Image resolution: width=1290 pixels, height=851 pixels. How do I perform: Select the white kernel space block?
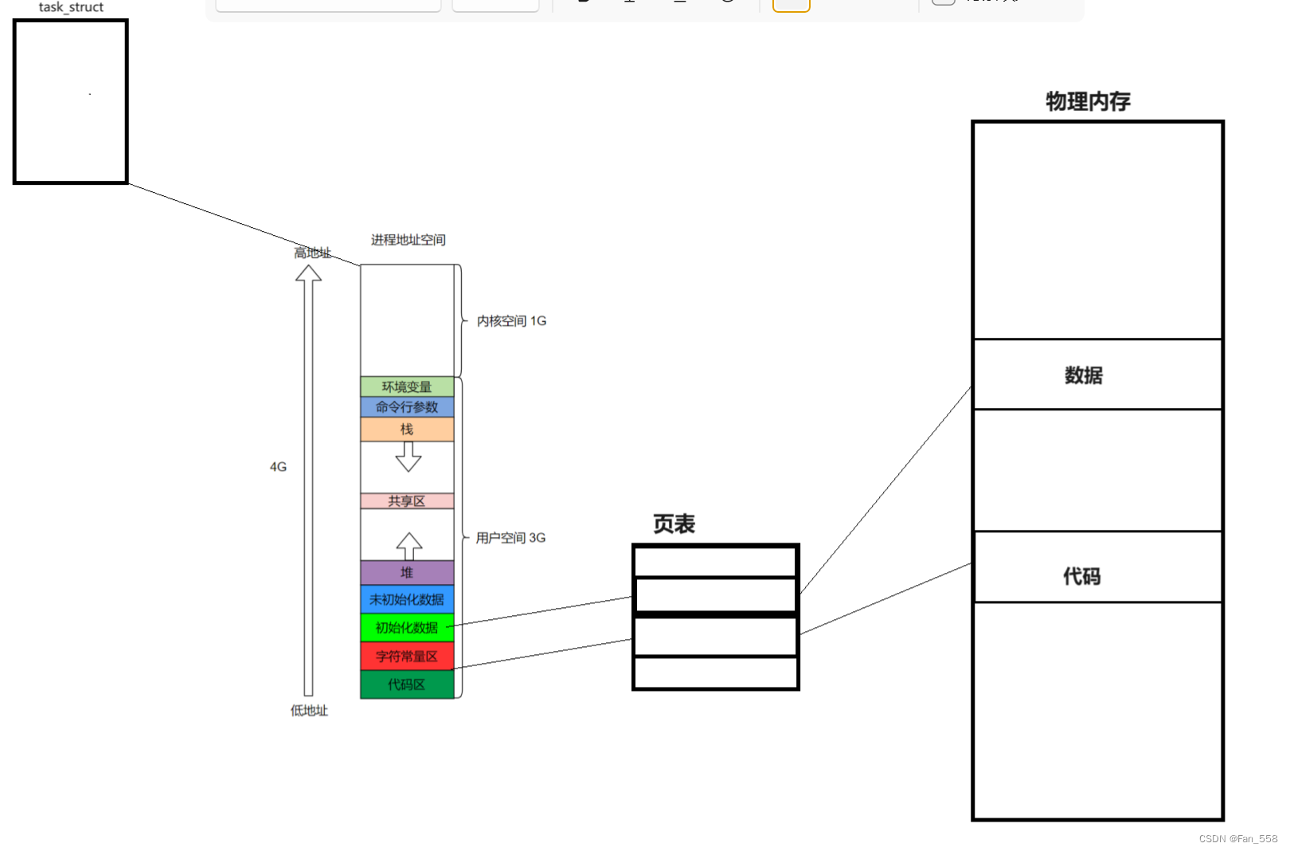pyautogui.click(x=407, y=320)
